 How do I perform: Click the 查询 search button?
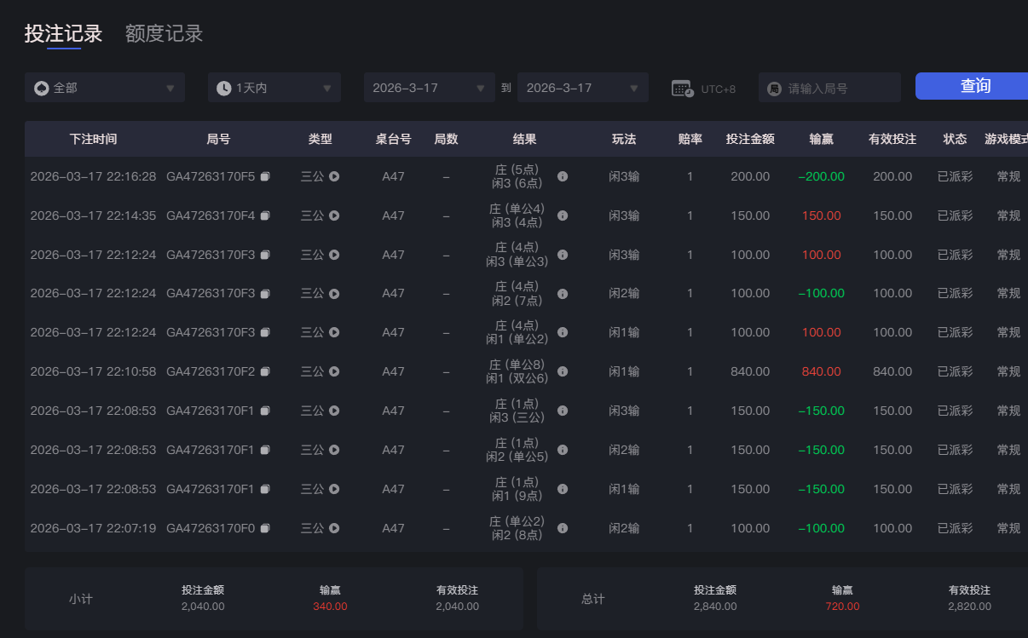point(975,86)
